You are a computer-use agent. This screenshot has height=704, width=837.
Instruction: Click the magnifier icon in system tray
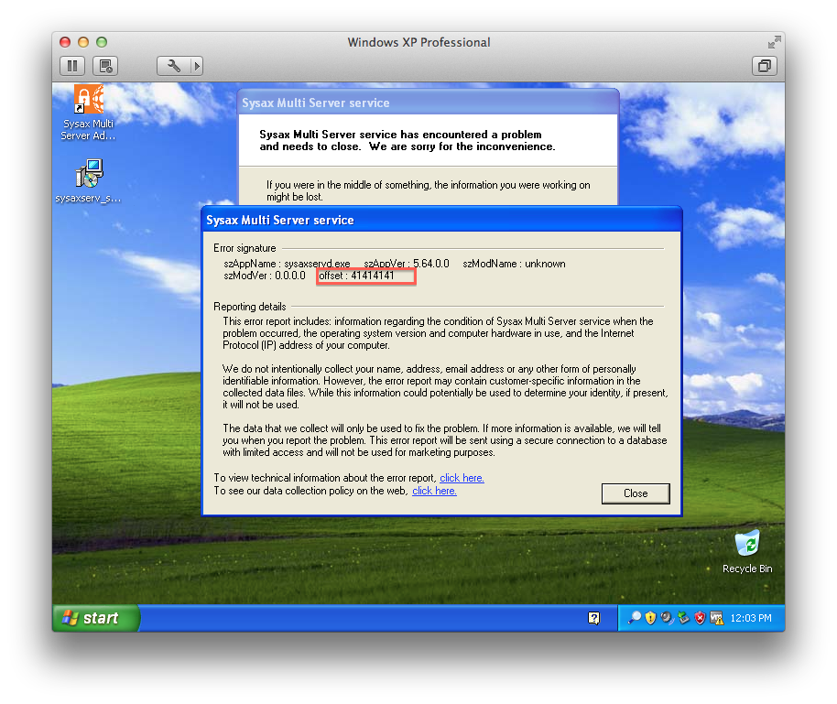635,618
